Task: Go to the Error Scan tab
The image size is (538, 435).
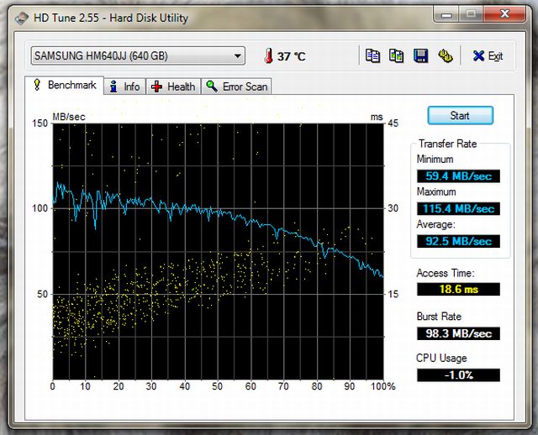Action: (x=237, y=86)
